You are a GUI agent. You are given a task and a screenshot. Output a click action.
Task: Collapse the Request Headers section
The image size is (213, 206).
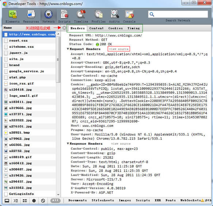point(68,49)
